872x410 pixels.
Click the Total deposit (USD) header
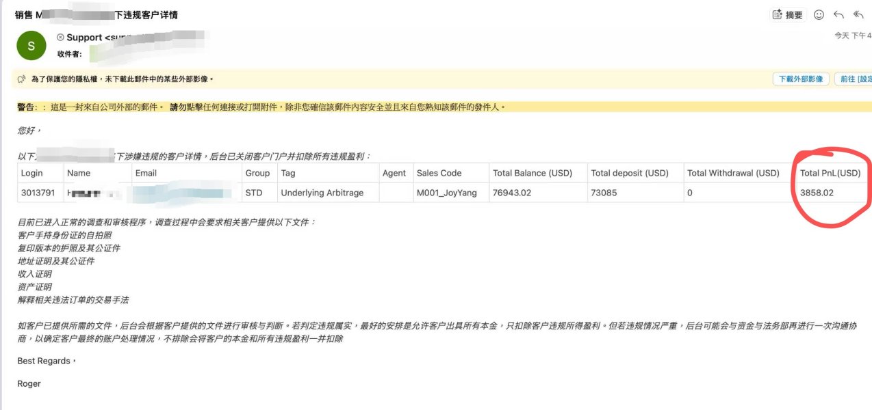(630, 173)
